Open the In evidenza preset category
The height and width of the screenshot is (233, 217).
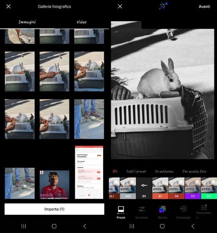coord(164,172)
